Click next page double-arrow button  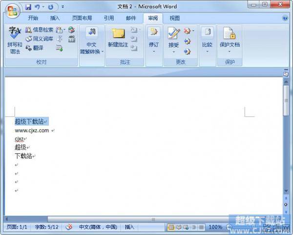pos(286,212)
